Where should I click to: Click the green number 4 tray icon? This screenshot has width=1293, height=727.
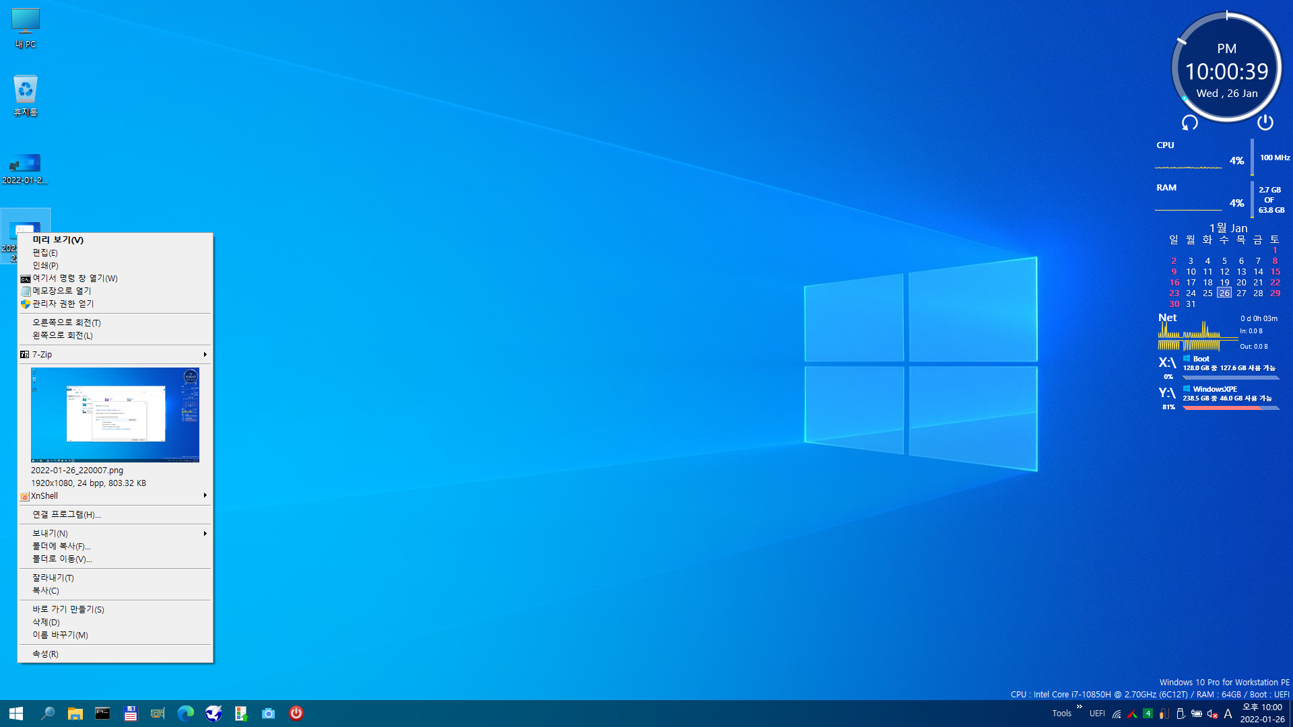pos(1148,714)
